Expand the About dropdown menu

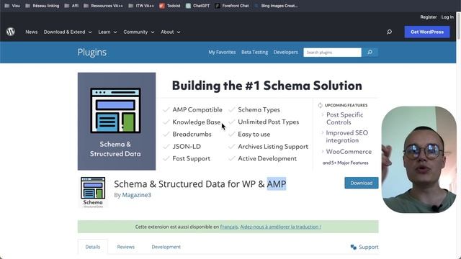(171, 32)
